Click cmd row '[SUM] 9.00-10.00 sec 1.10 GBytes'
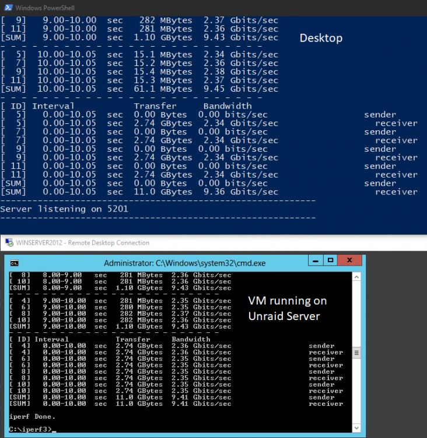 [120, 326]
